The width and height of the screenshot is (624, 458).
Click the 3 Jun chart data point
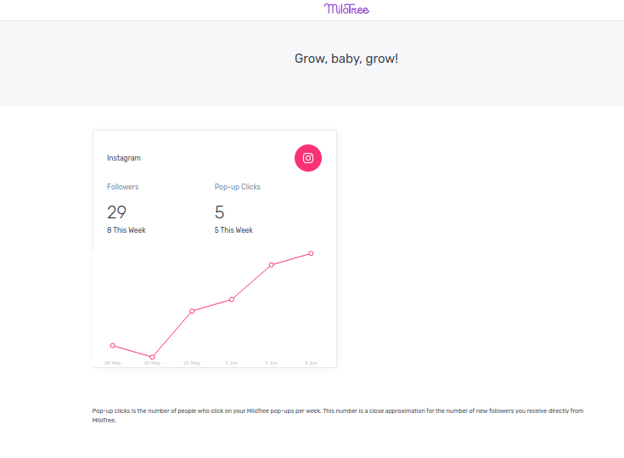pyautogui.click(x=312, y=253)
